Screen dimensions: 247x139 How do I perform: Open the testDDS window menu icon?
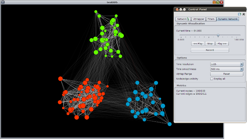coord(3,2)
